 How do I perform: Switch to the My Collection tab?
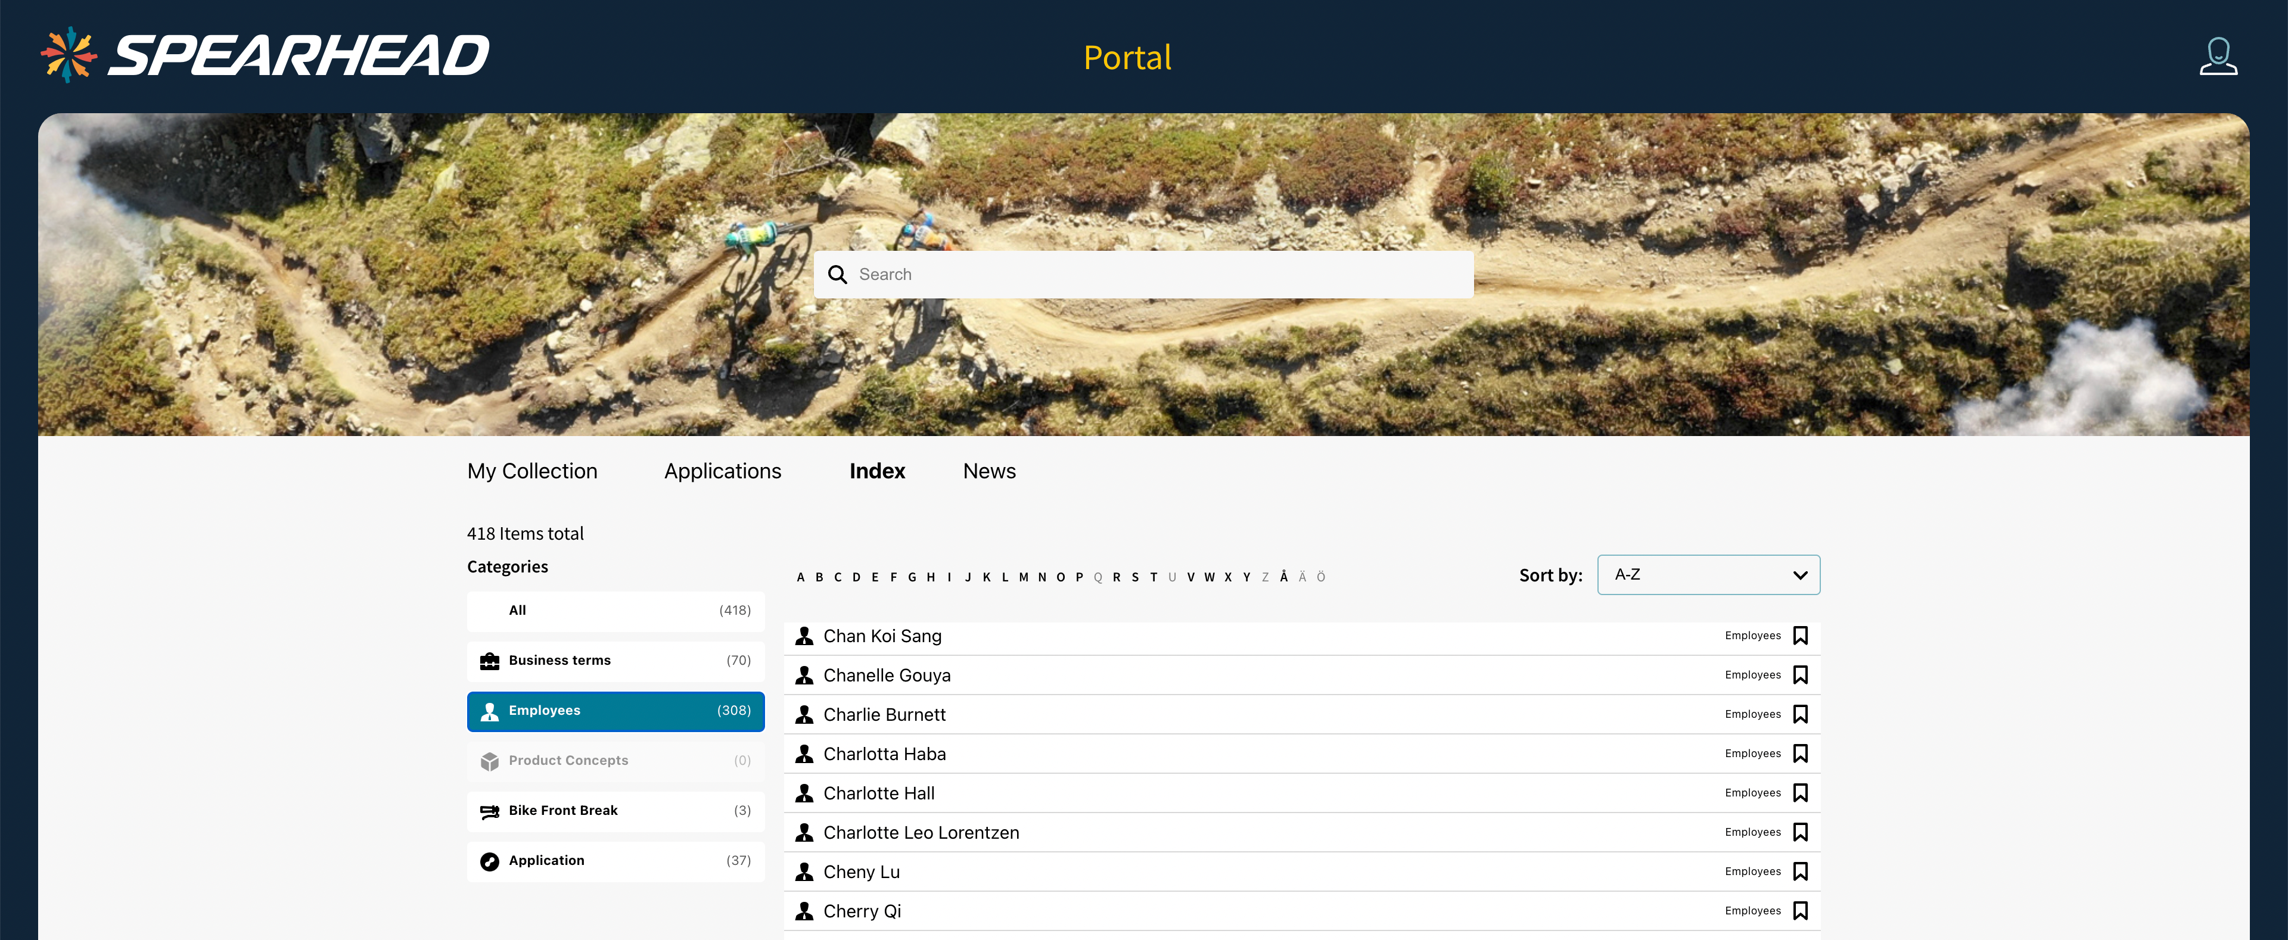[532, 471]
